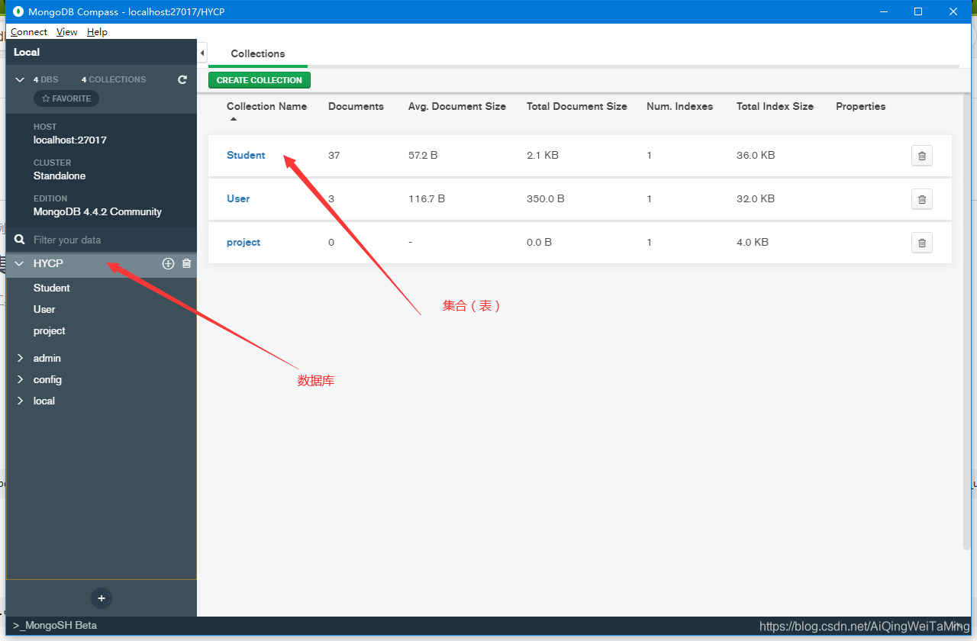Open the View menu
Image resolution: width=977 pixels, height=641 pixels.
66,32
